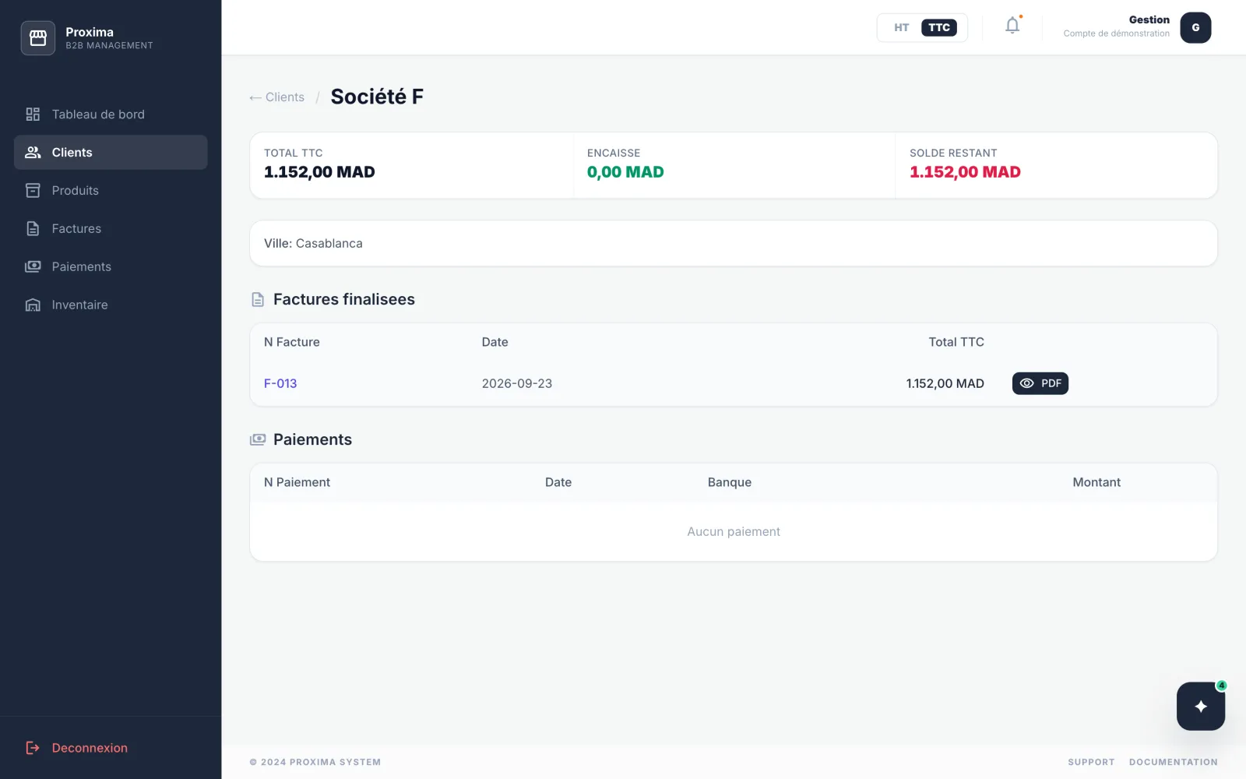
Task: Click the Deconnexion logout icon
Action: pos(33,748)
